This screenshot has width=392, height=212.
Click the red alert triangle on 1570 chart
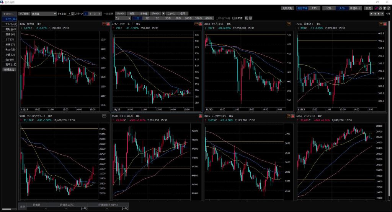(200, 115)
